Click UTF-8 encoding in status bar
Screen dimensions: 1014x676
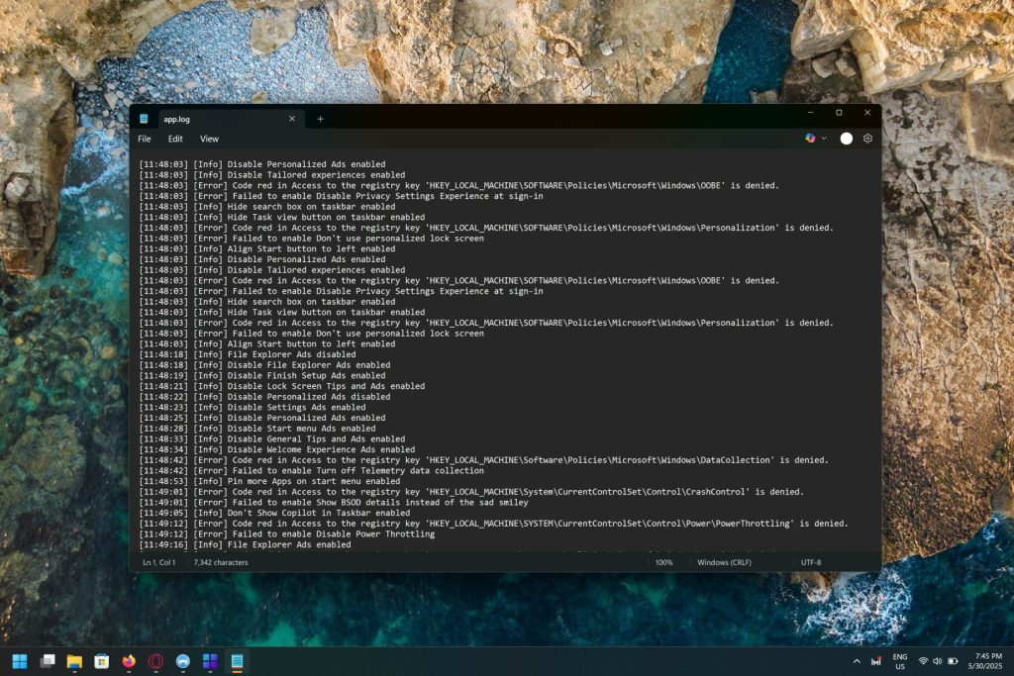(811, 562)
